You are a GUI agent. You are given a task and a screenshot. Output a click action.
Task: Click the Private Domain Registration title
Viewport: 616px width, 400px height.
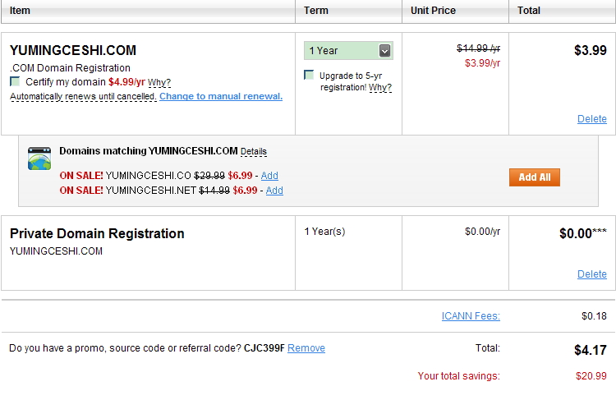(97, 234)
